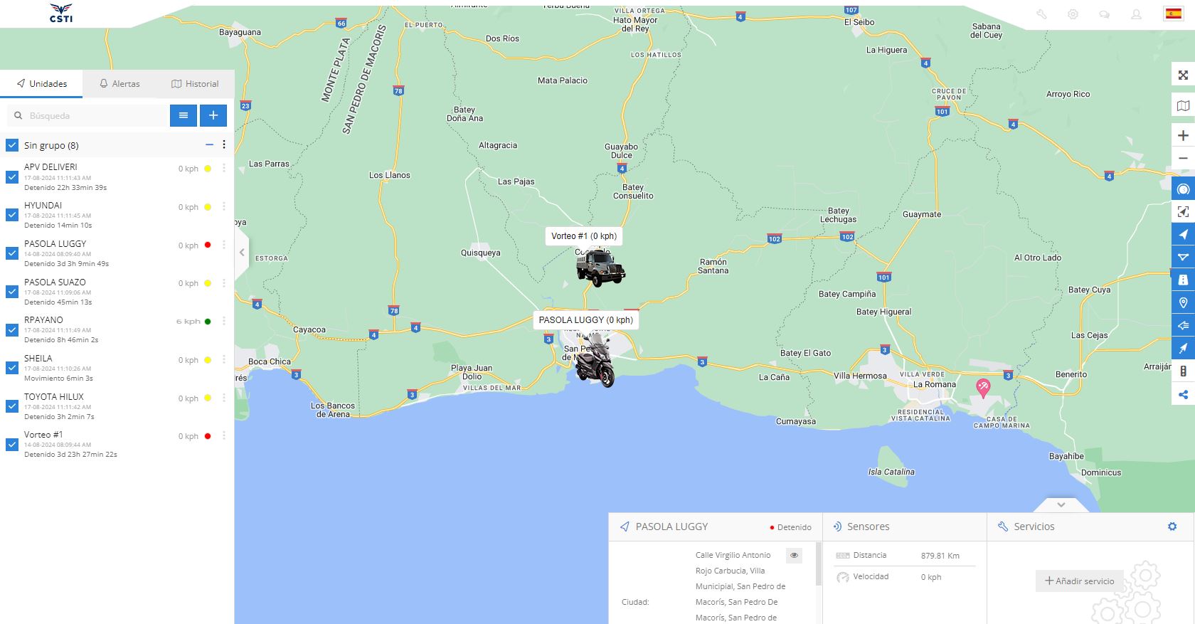Collapse the bottom info panel chevron
1195x624 pixels.
coord(1061,504)
